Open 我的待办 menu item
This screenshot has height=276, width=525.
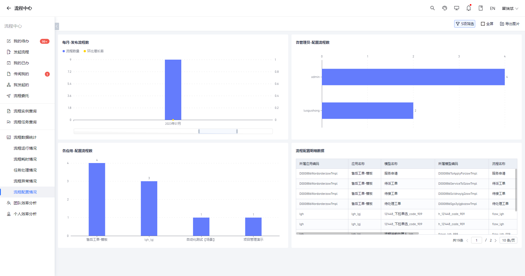pos(27,41)
